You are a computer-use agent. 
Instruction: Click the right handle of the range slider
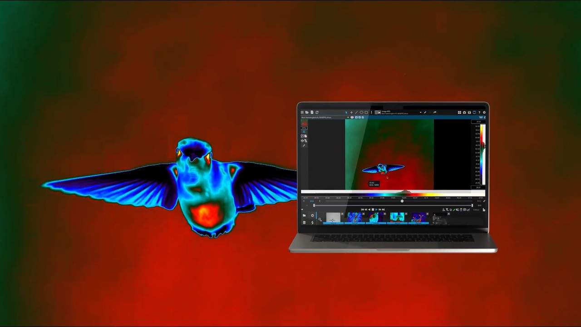point(472,205)
